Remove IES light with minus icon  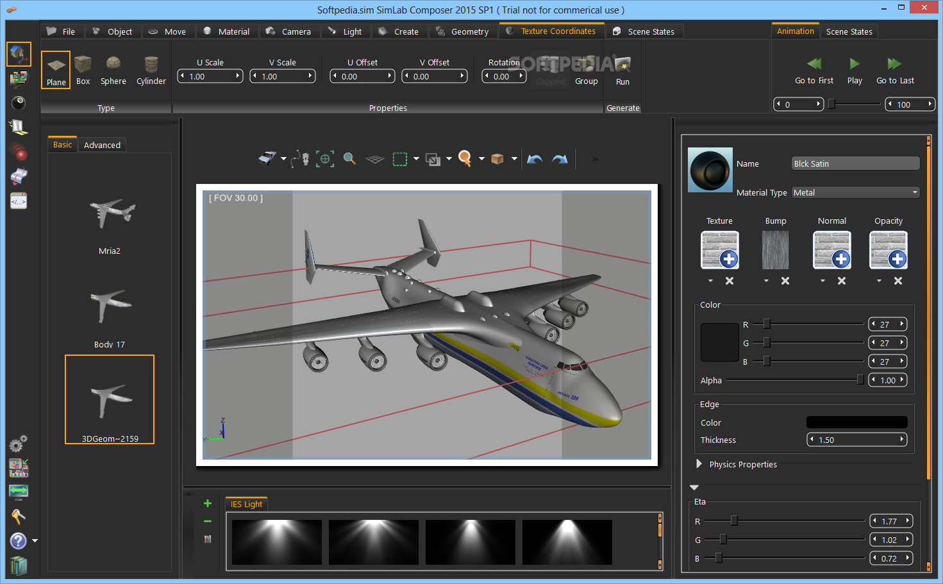point(208,521)
